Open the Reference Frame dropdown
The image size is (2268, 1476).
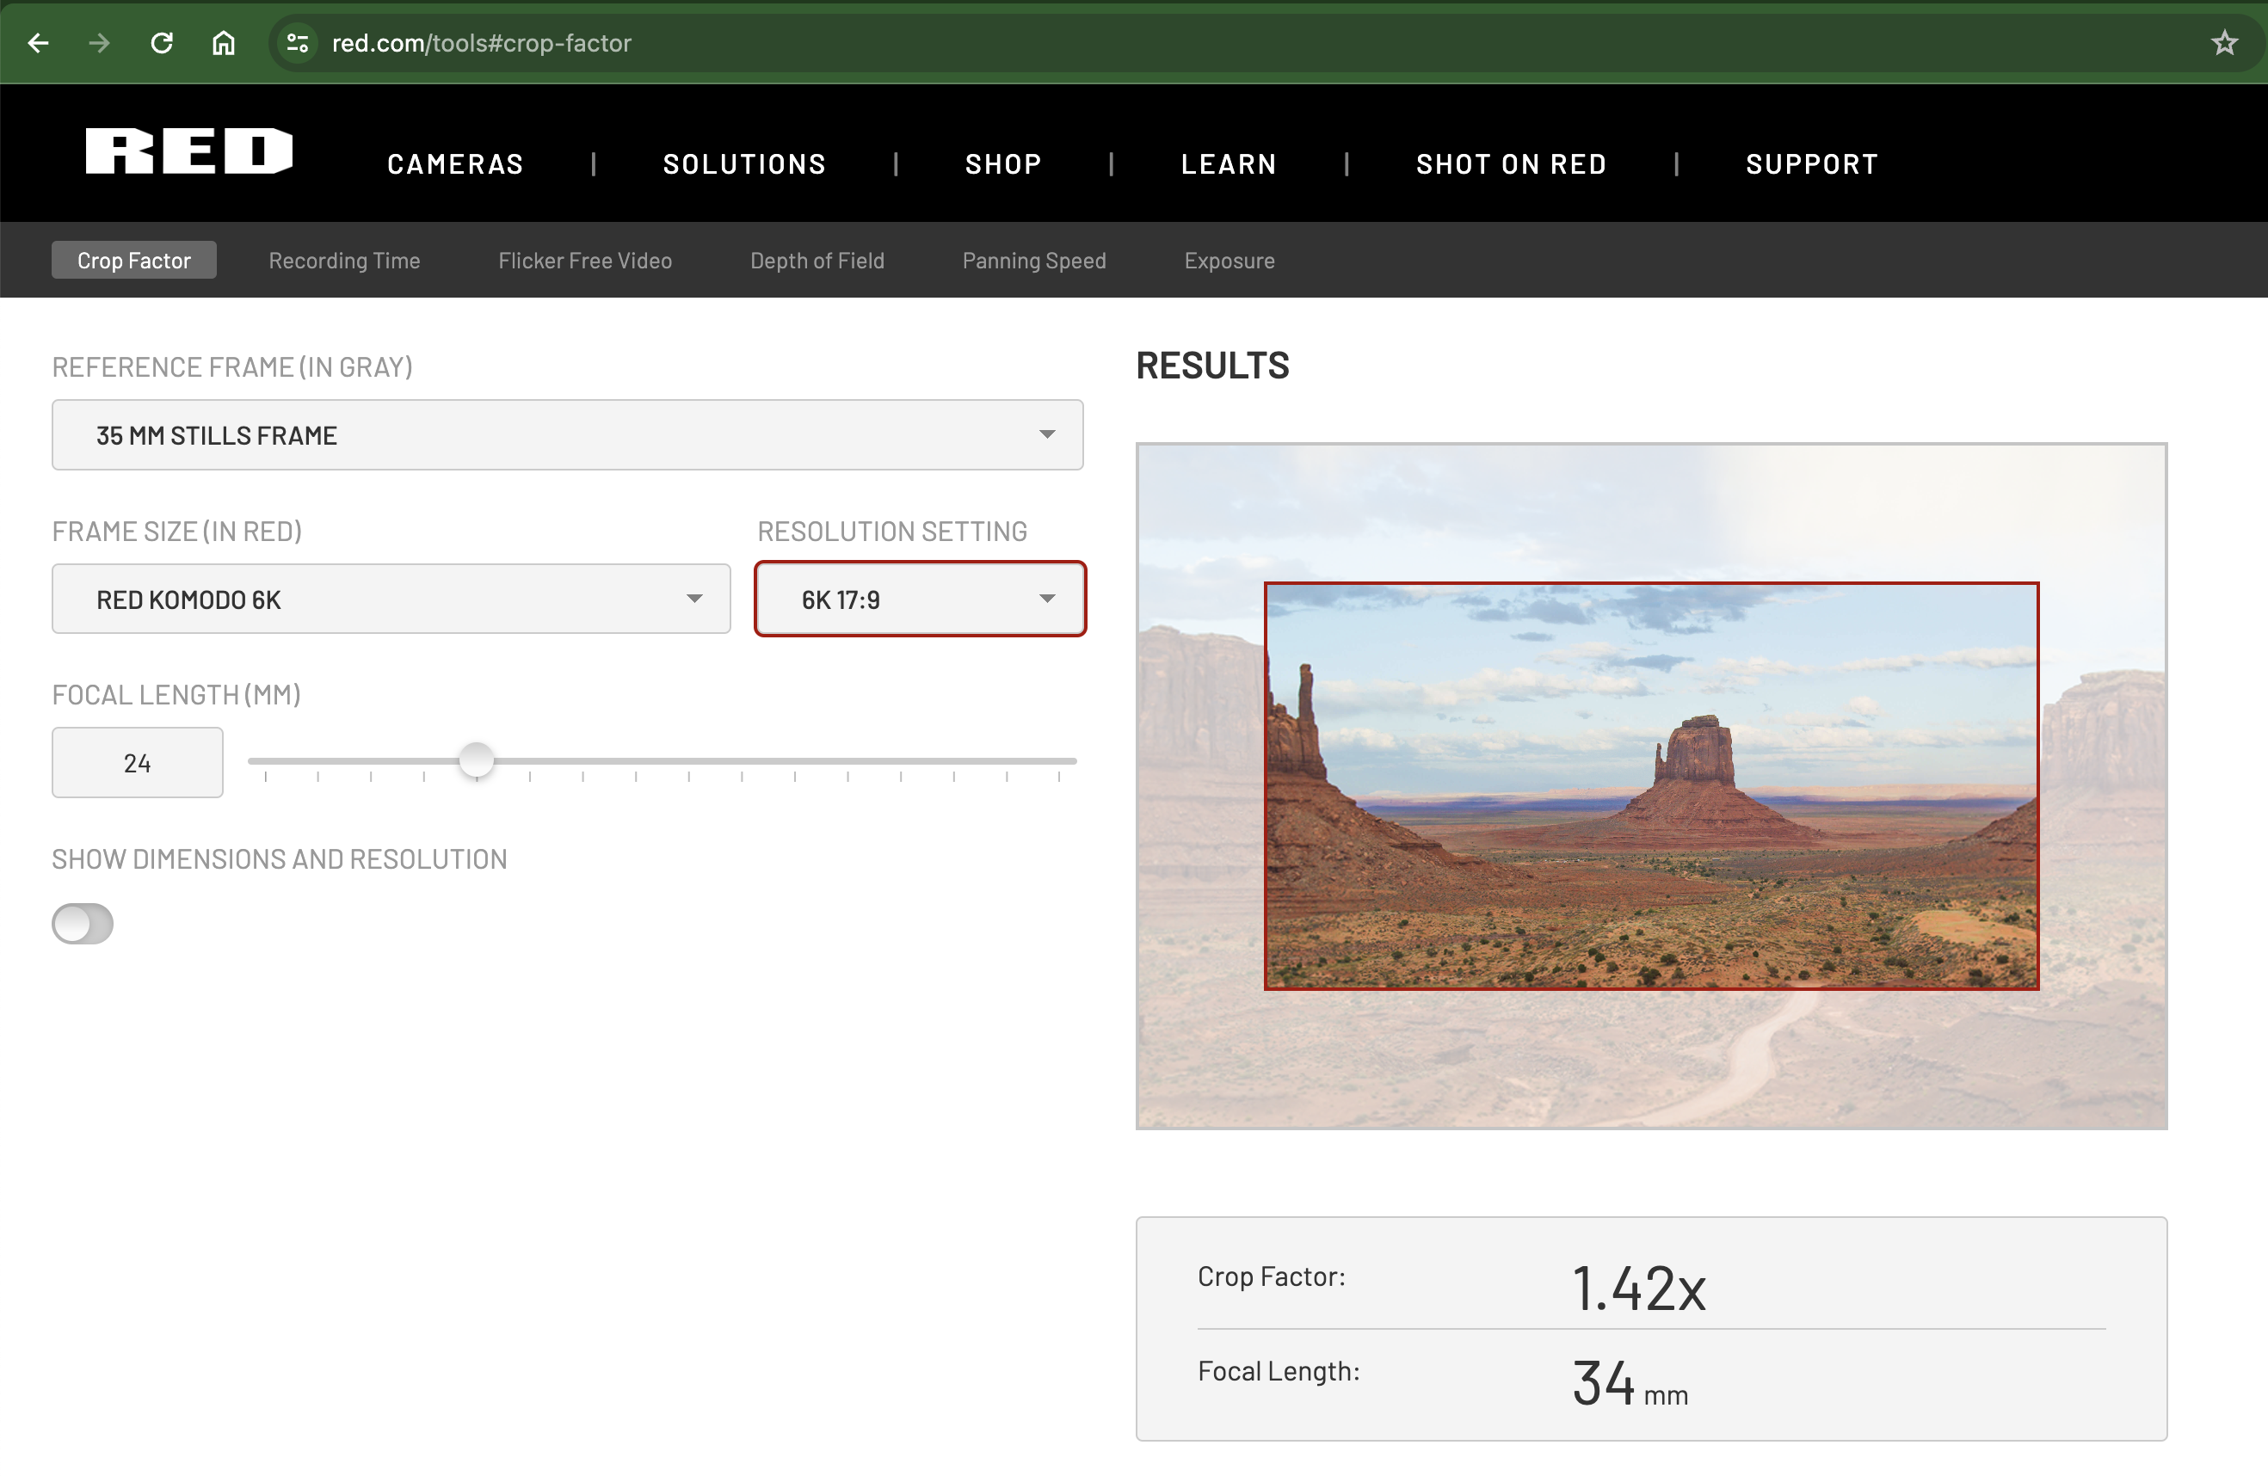click(x=567, y=434)
